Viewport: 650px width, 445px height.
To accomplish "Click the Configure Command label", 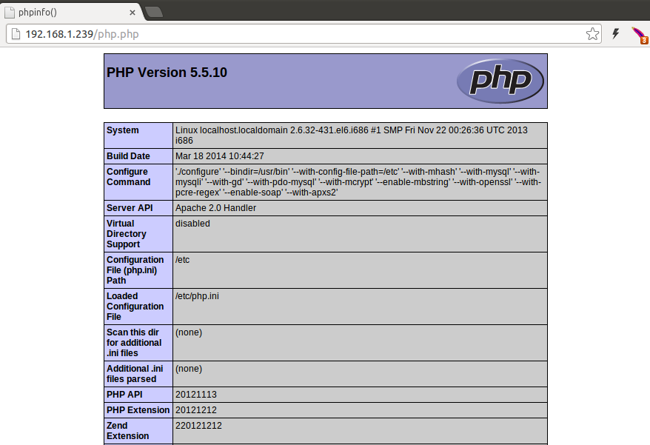I will click(x=129, y=177).
